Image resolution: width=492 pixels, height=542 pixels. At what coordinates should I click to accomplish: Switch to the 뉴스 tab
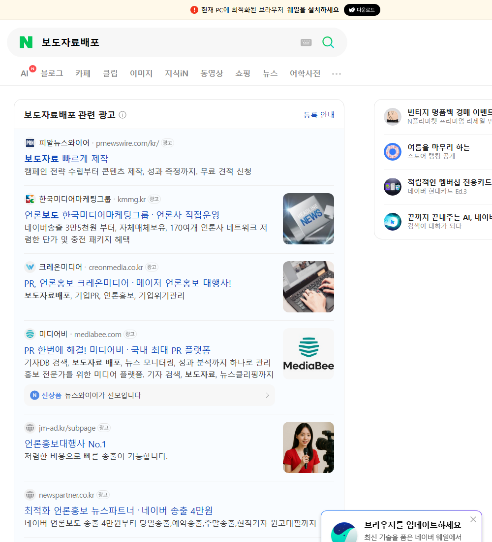[270, 73]
